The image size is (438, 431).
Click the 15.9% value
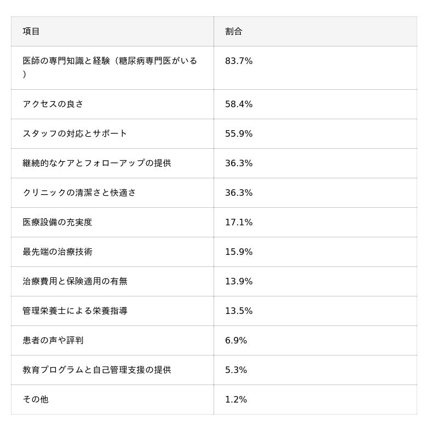[239, 252]
